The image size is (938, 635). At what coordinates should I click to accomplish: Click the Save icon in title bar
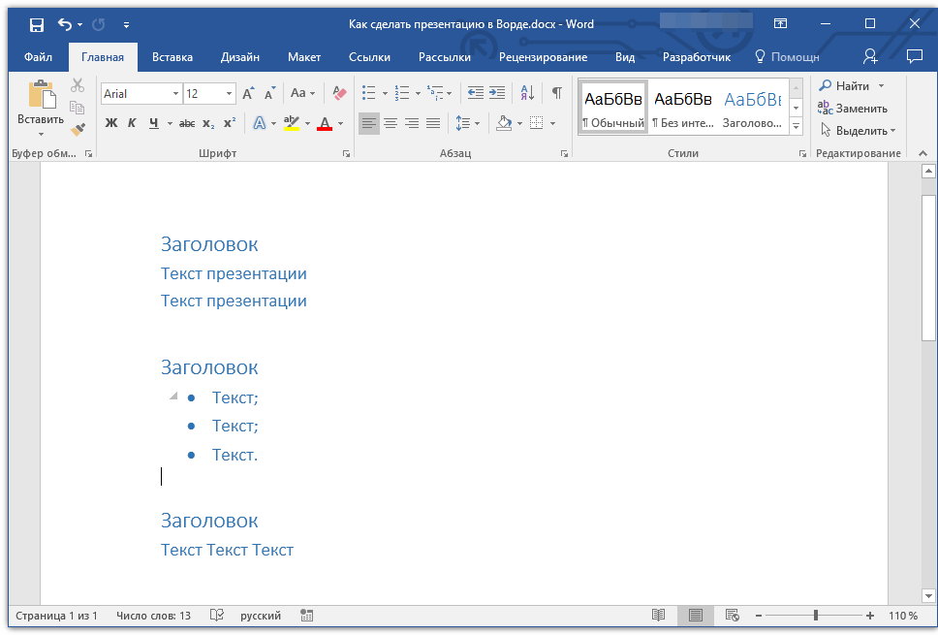coord(36,24)
